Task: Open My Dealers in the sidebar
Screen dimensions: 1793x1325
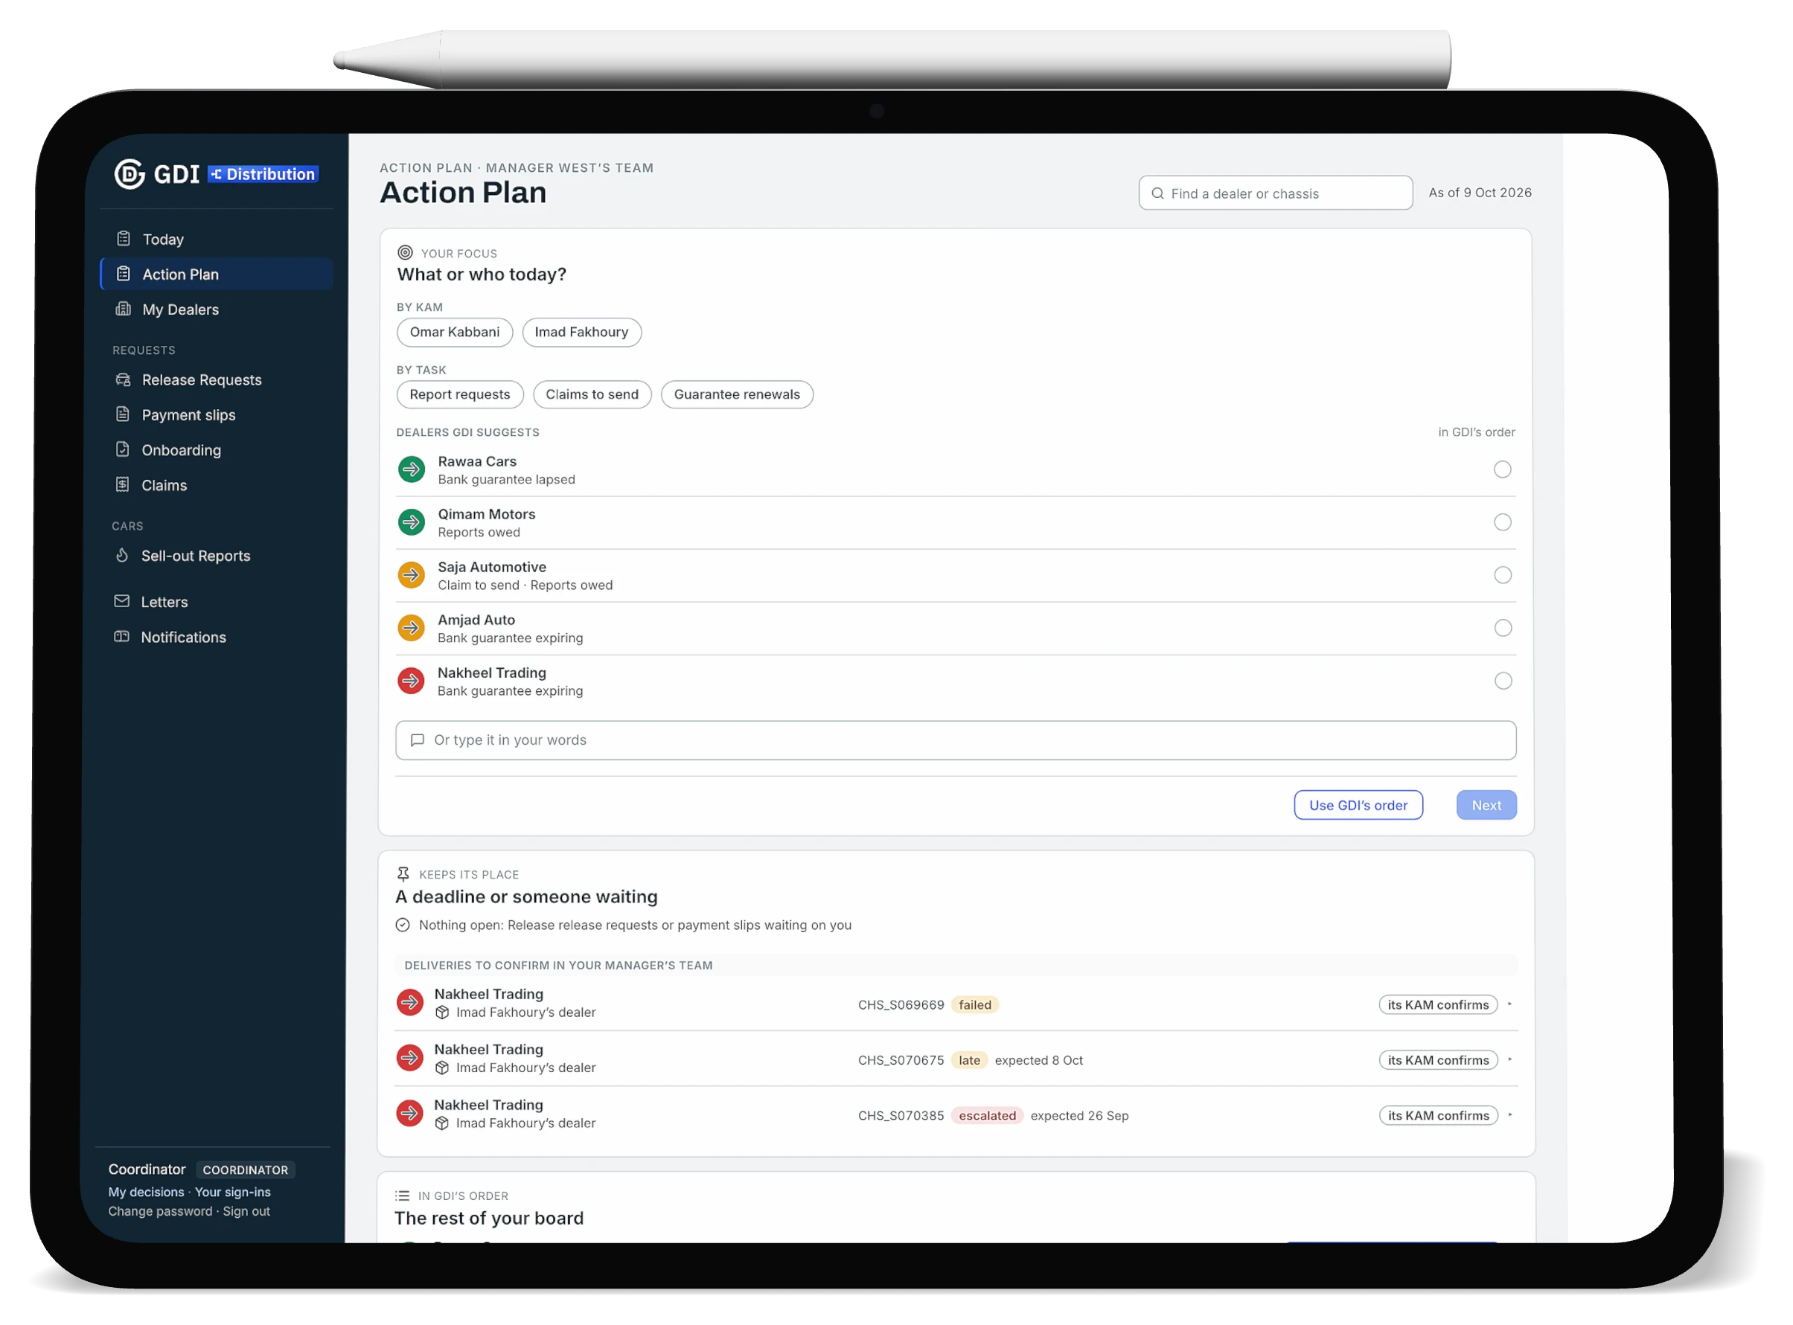Action: pyautogui.click(x=217, y=309)
